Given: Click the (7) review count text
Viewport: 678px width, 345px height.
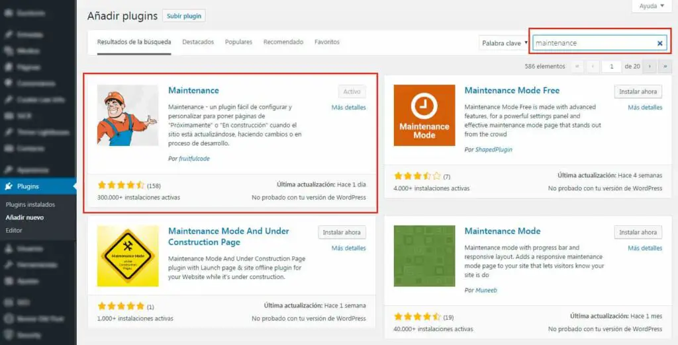Looking at the screenshot, I should coord(447,176).
